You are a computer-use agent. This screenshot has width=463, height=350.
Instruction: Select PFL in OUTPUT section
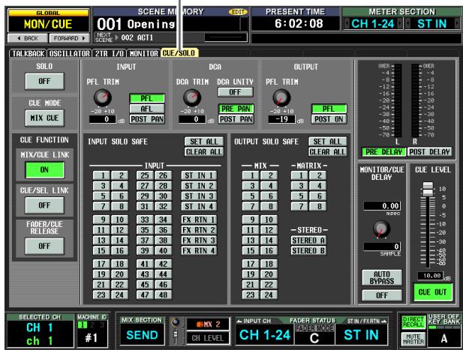click(329, 109)
